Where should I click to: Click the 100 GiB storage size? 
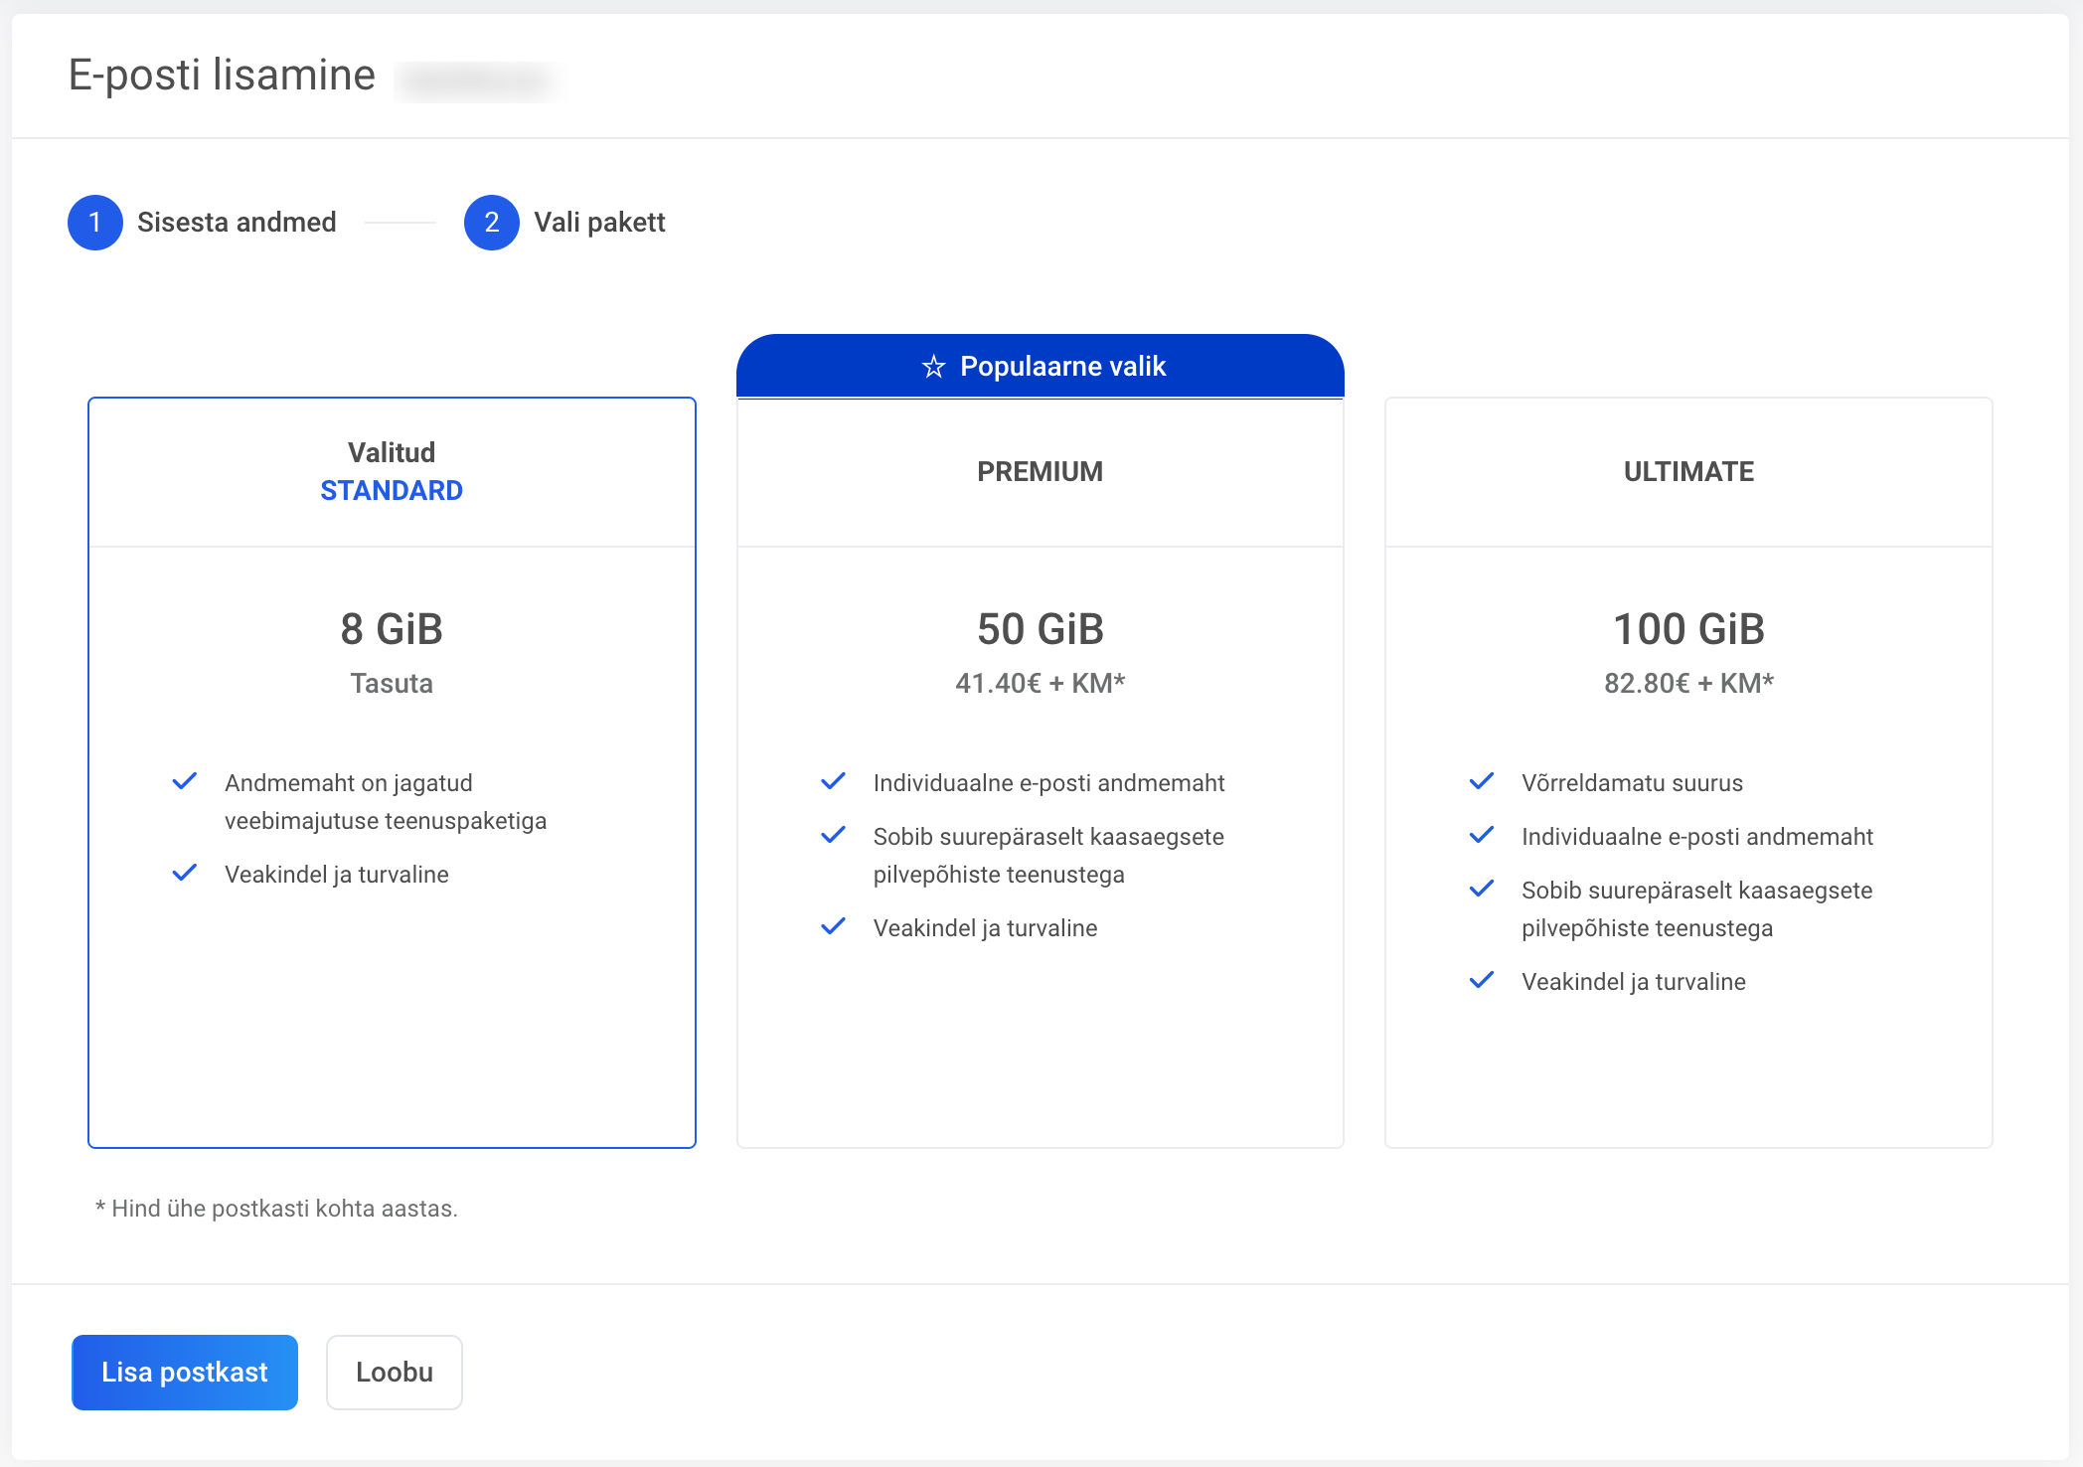tap(1688, 629)
